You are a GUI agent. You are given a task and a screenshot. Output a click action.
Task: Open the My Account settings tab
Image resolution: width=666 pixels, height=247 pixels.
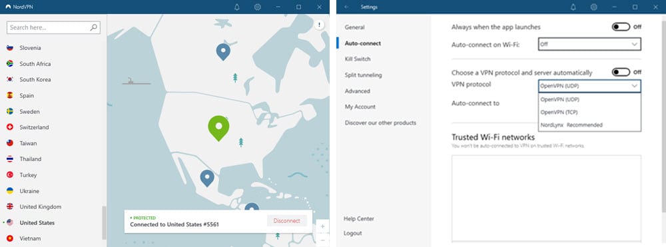(360, 107)
